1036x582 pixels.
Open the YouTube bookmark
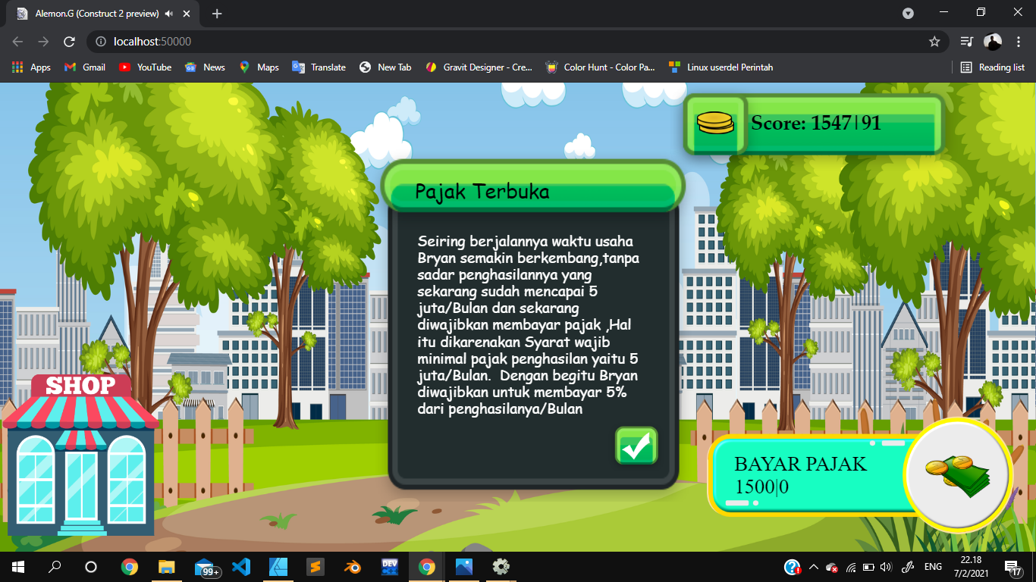pos(145,67)
